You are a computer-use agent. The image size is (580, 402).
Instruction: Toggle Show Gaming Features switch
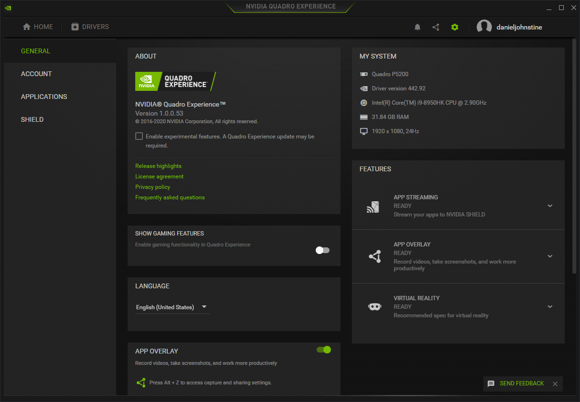pos(322,250)
